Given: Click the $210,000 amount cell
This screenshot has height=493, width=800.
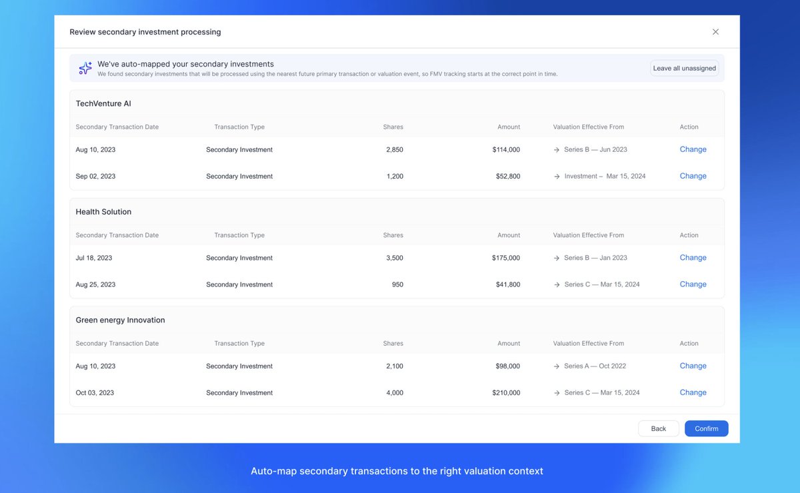Looking at the screenshot, I should tap(506, 393).
